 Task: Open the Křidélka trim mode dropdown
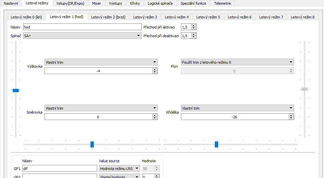[237, 108]
